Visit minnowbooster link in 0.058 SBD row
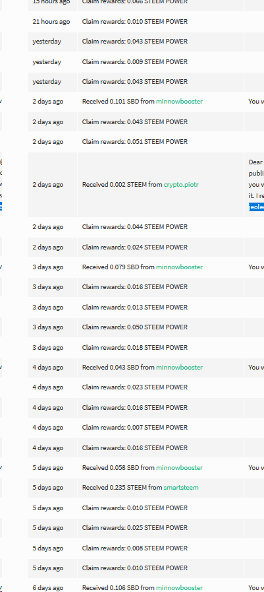 click(179, 468)
